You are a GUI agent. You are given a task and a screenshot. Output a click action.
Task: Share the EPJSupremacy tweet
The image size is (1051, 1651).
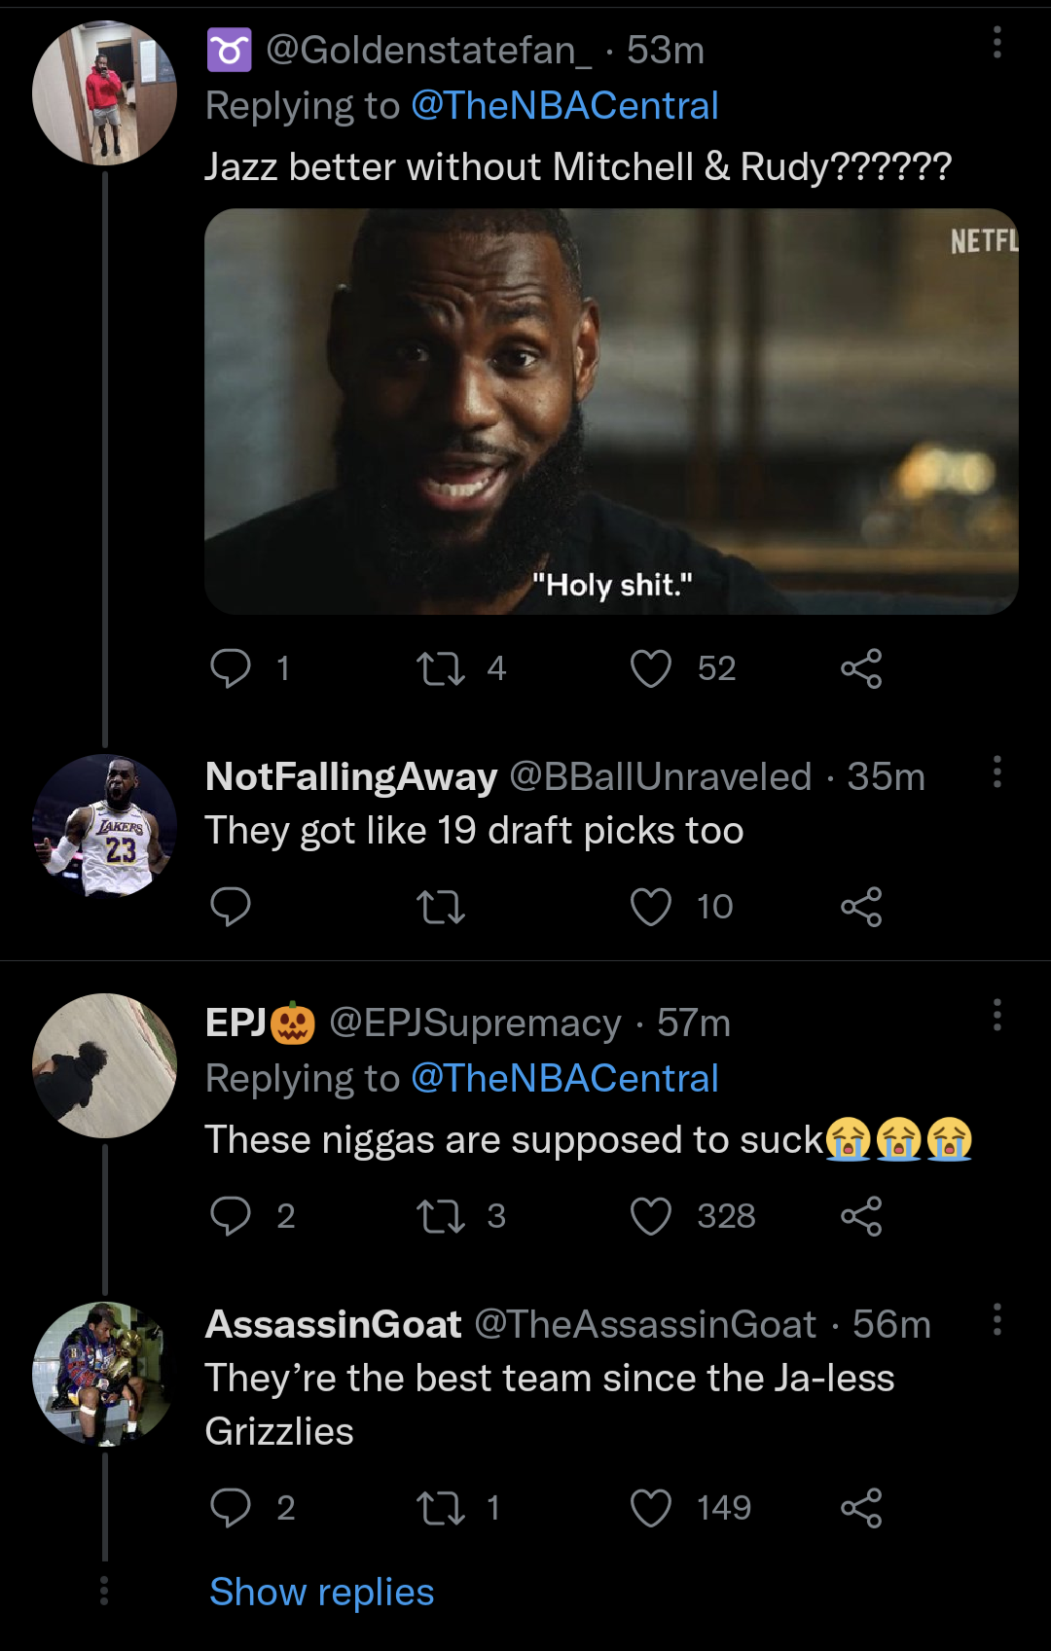coord(861,1216)
